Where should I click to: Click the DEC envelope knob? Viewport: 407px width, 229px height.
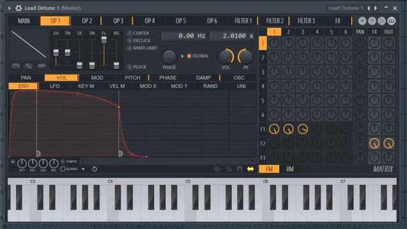32,163
